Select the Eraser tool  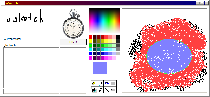point(94,84)
